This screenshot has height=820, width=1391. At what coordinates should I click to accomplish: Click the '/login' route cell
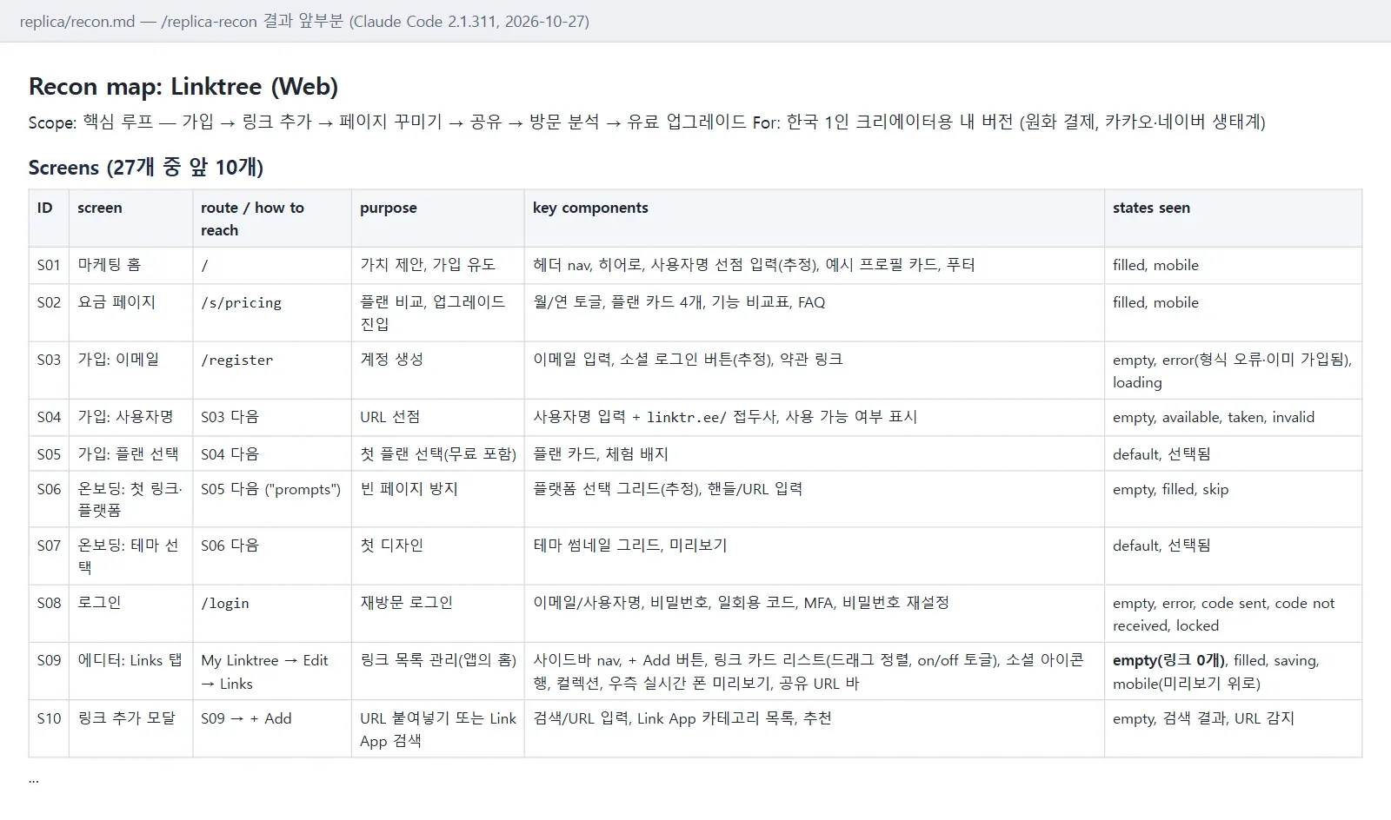pos(272,613)
